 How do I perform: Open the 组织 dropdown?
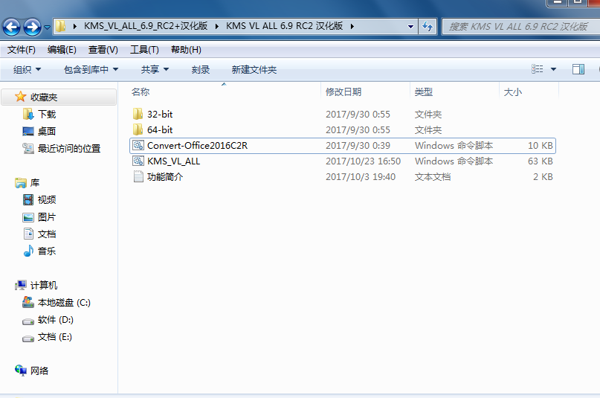pos(27,70)
